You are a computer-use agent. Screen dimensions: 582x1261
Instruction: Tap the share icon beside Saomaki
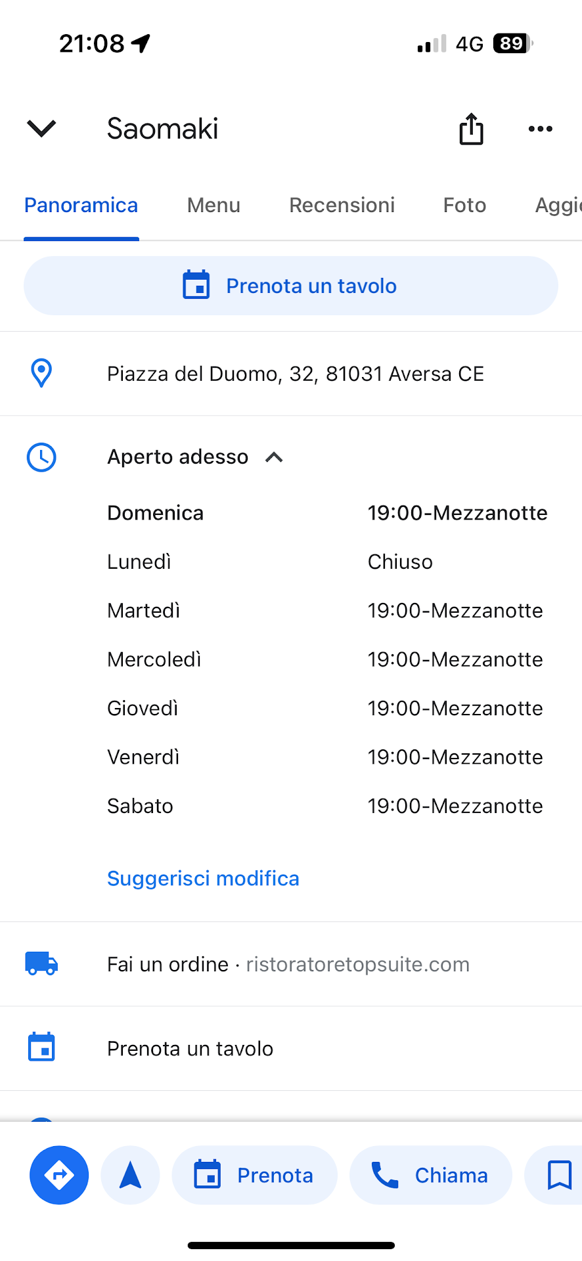click(x=471, y=129)
